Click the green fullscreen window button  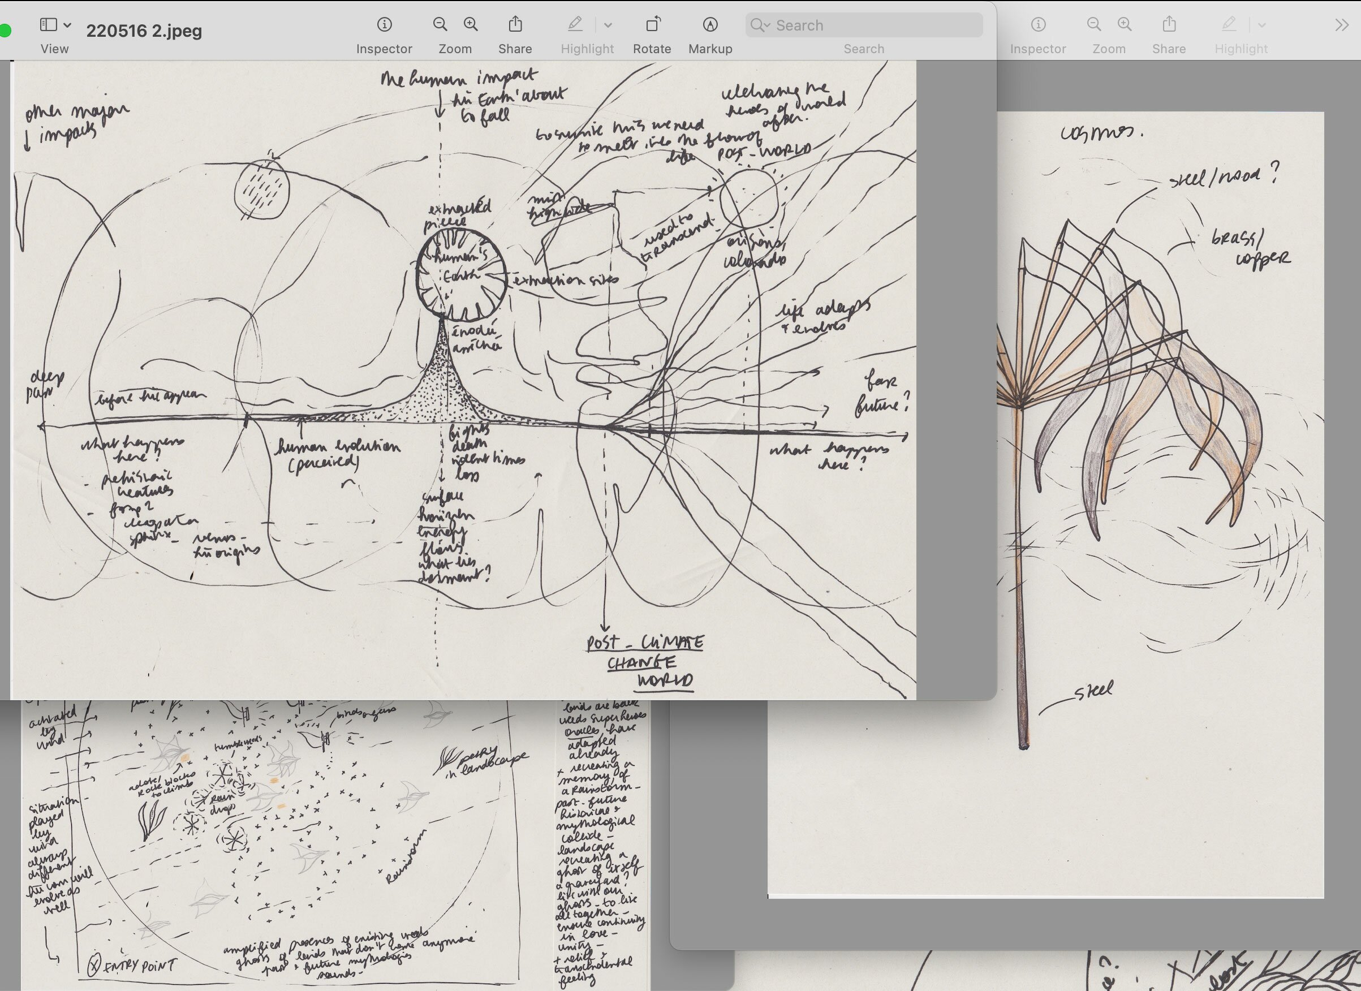[5, 30]
